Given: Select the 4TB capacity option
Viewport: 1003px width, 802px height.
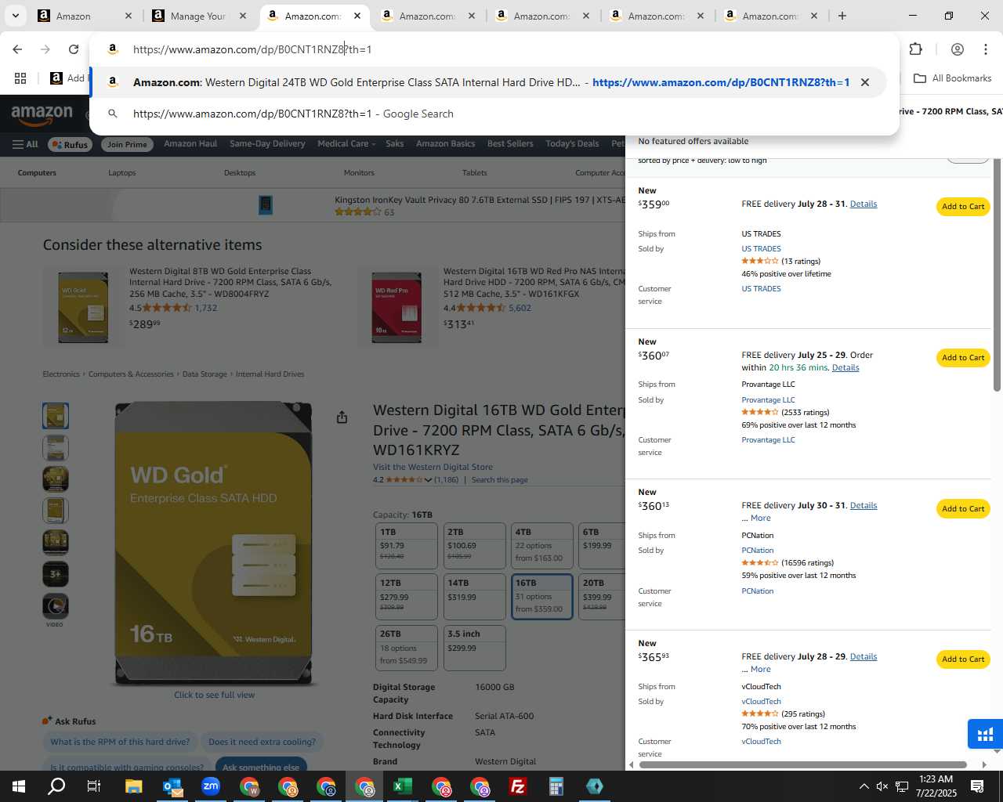Looking at the screenshot, I should coord(541,545).
